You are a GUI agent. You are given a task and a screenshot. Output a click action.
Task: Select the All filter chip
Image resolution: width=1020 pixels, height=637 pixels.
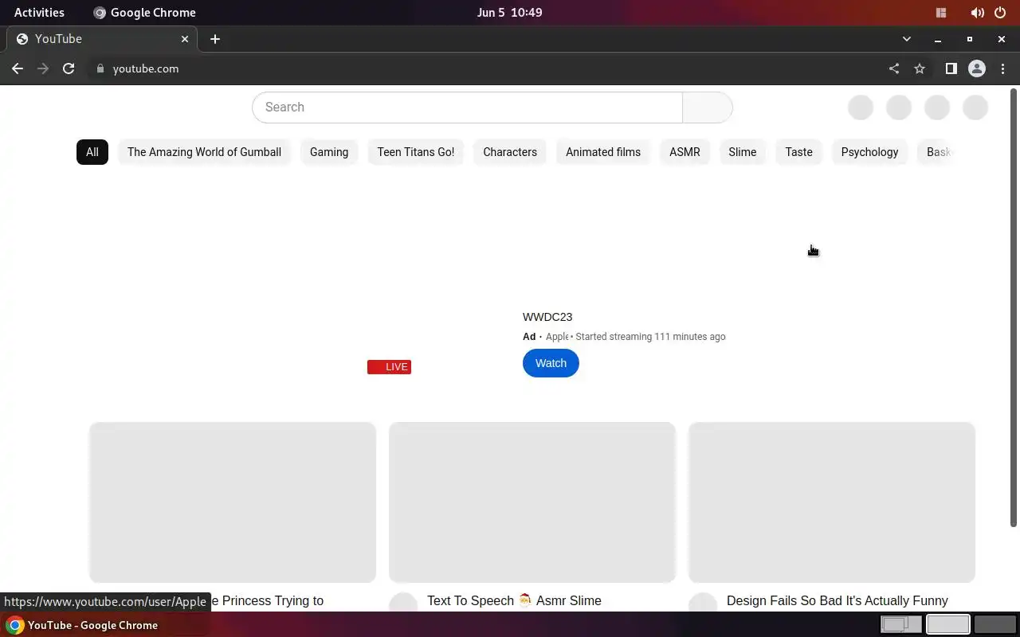click(x=92, y=152)
